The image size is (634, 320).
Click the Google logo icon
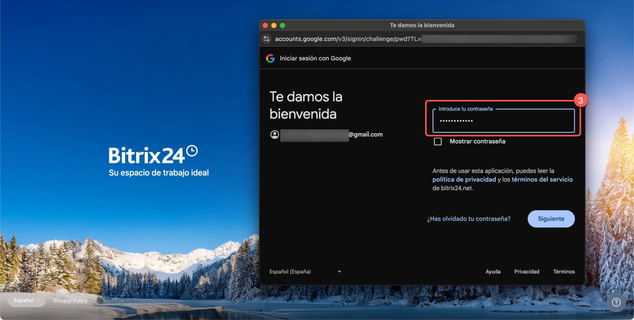coord(270,58)
